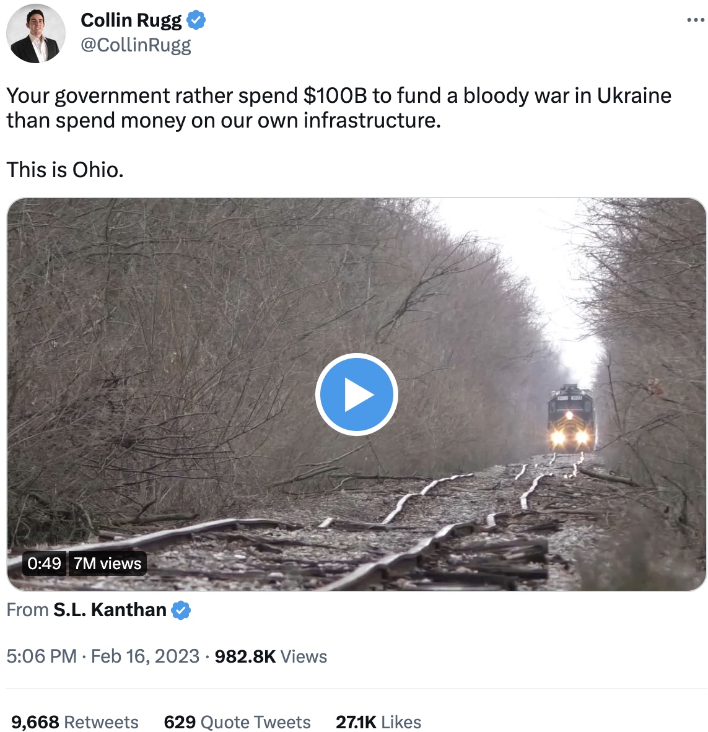Click the verified badge beside Collin Rugg

[196, 20]
